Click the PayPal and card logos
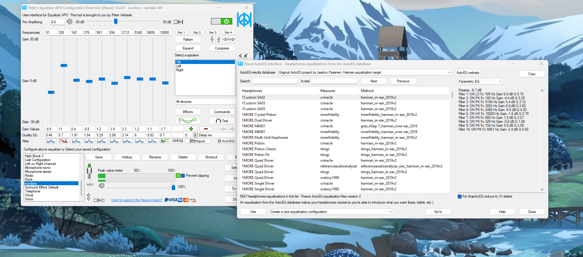583x257 pixels. pos(180,200)
